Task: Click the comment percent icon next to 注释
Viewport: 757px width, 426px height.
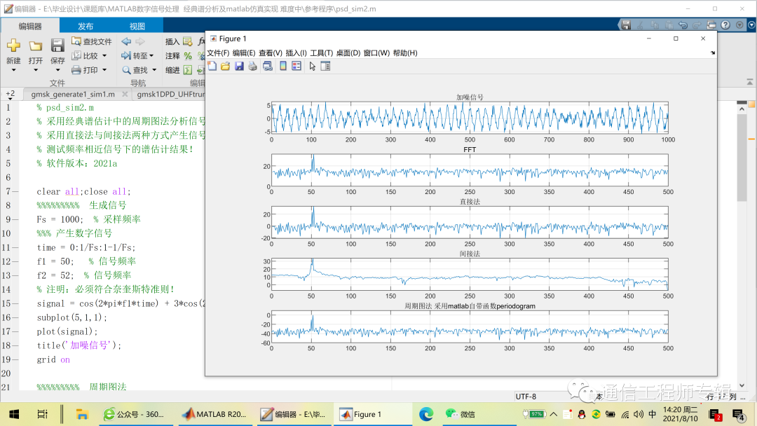Action: pos(188,56)
